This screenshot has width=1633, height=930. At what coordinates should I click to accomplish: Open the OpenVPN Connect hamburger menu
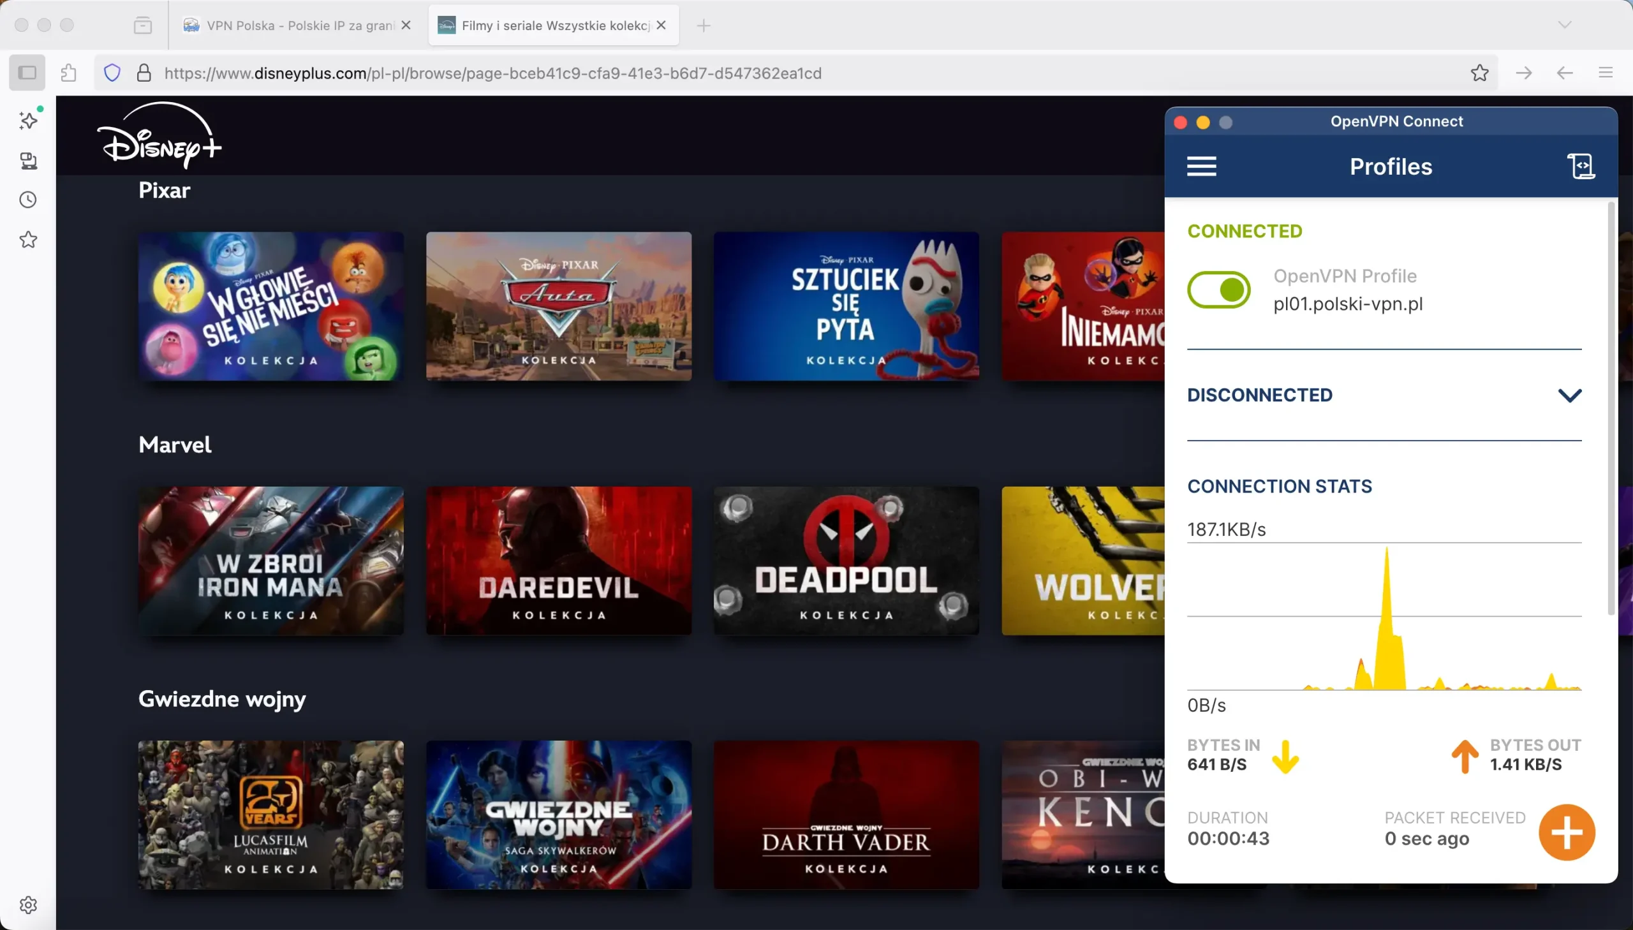[x=1201, y=165]
